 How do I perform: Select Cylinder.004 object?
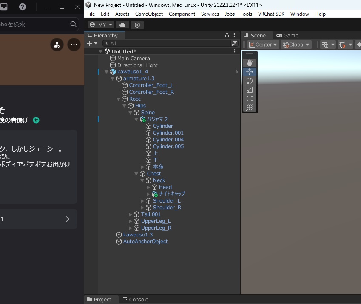(168, 140)
